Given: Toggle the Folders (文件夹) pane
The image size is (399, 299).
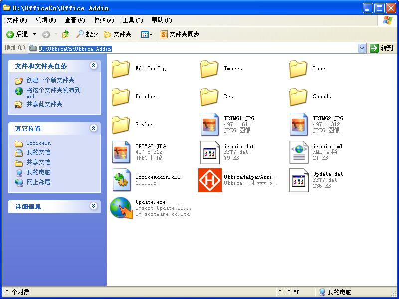Looking at the screenshot, I should click(118, 34).
